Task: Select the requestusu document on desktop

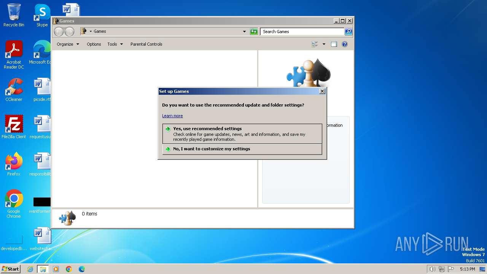Action: click(x=40, y=127)
